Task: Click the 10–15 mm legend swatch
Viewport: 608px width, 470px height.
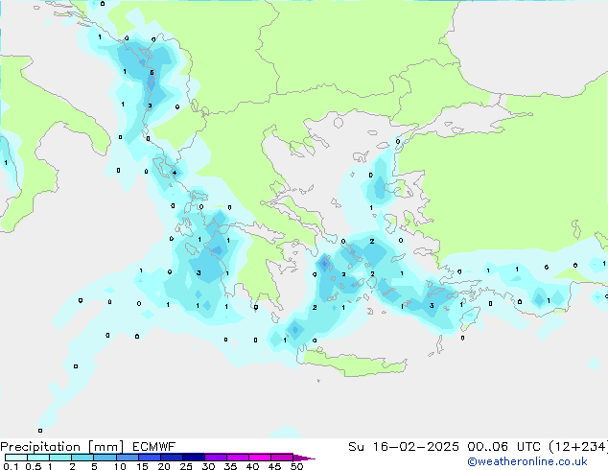Action: pyautogui.click(x=127, y=458)
